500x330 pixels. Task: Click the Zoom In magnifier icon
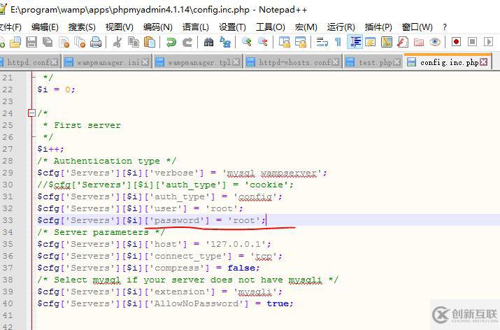coord(246,42)
